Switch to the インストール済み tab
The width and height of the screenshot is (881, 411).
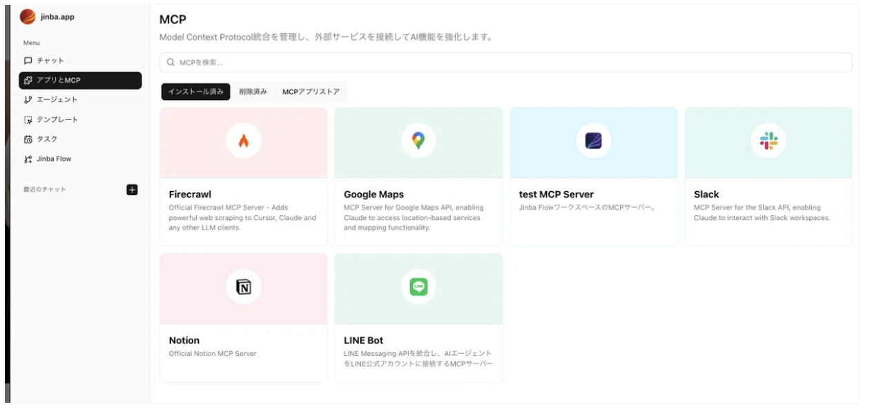click(196, 92)
